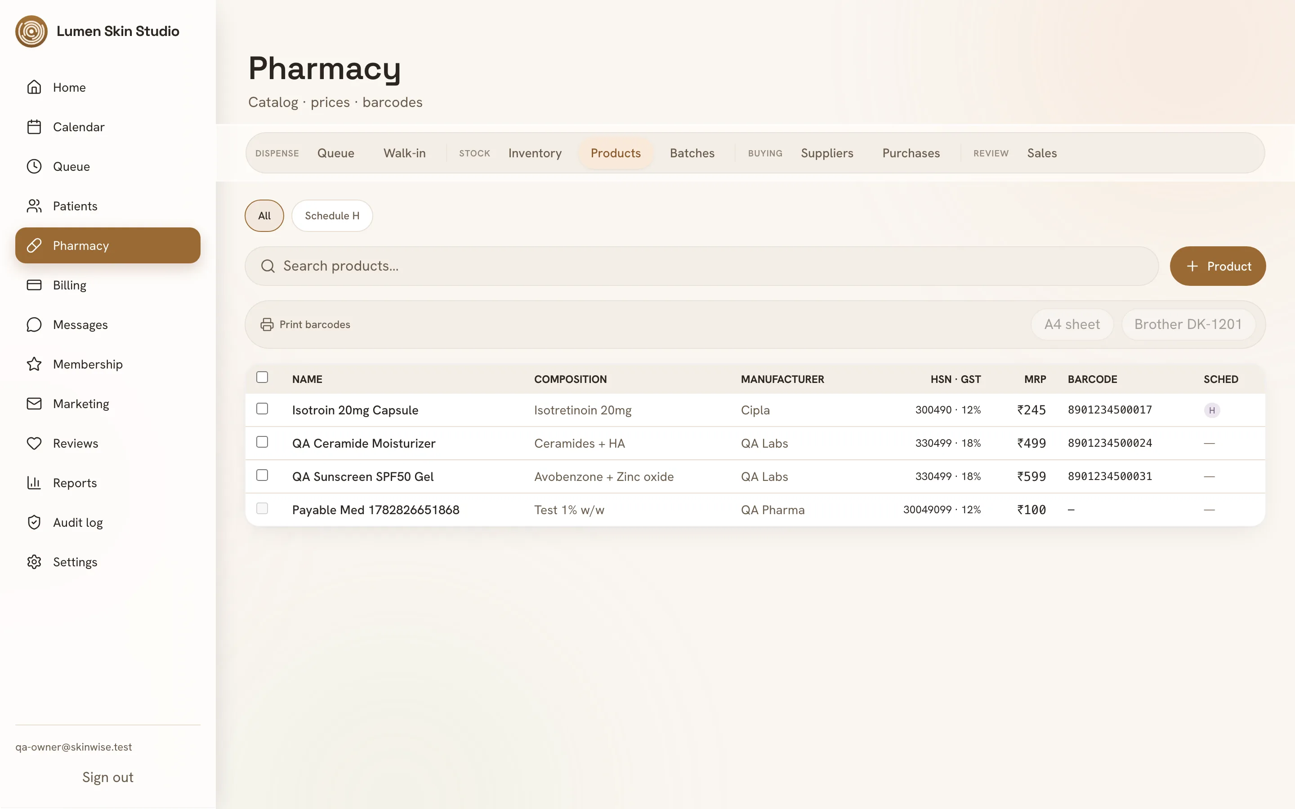Click the Patients people icon
Image resolution: width=1295 pixels, height=809 pixels.
coord(34,206)
